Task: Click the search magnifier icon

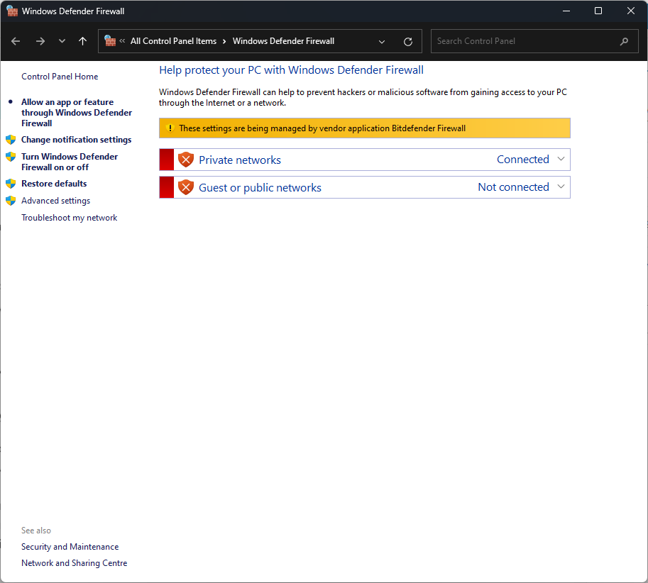Action: pos(624,41)
